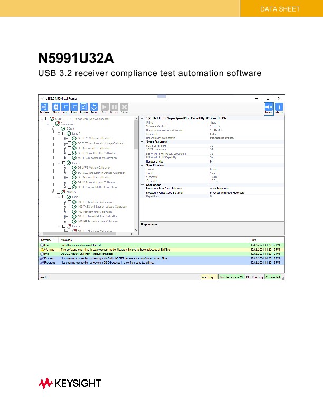Toggle the Mute speaker icon
This screenshot has width=323, height=418.
click(269, 107)
